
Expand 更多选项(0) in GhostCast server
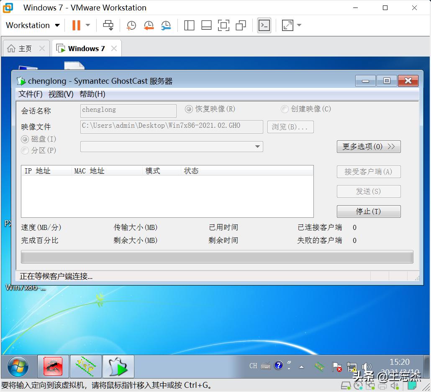pos(368,147)
